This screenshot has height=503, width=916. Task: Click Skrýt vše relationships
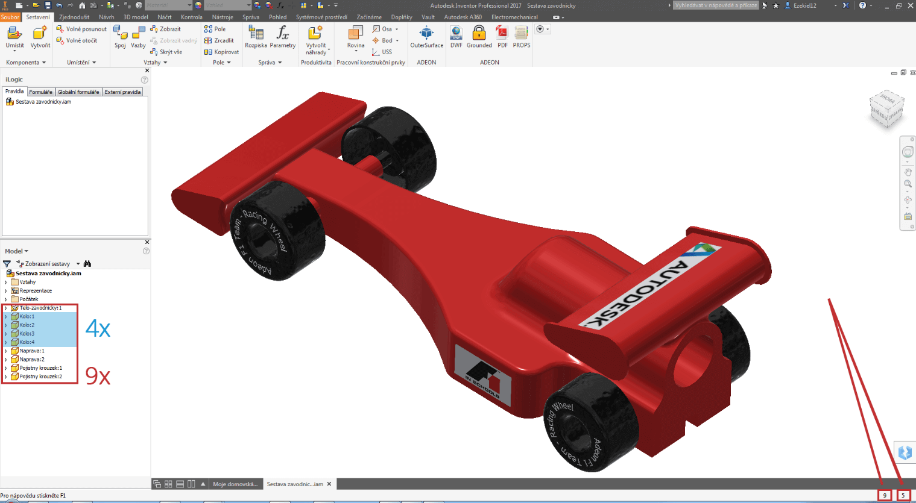[x=166, y=52]
